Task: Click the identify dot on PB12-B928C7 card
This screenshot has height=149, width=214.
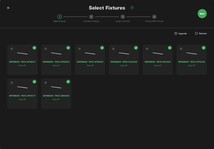Action: [x=12, y=49]
